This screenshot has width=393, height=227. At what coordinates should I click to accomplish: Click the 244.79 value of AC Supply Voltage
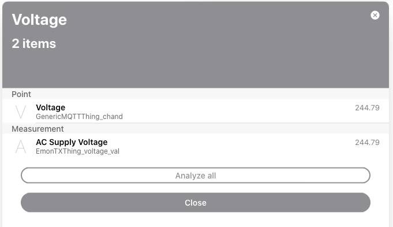tap(367, 143)
